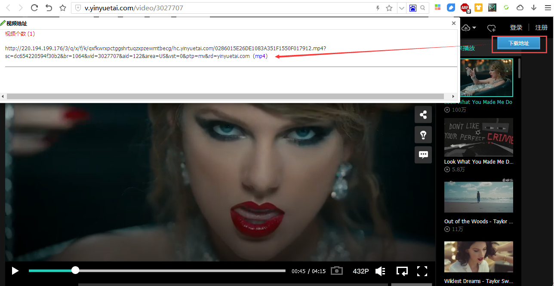This screenshot has height=286, width=554.
Task: Click the green sync arrows icon
Action: 506,7
